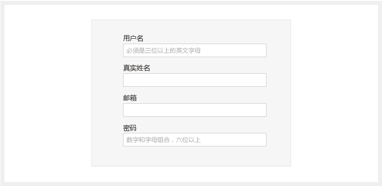The image size is (382, 186).
Task: Click empty field below 真实姓名 label
Action: click(x=195, y=80)
